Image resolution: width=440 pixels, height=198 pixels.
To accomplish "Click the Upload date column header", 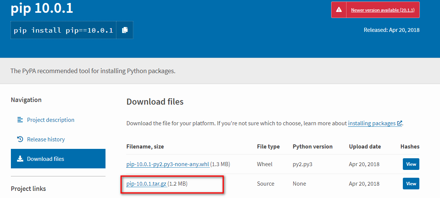I will [365, 147].
